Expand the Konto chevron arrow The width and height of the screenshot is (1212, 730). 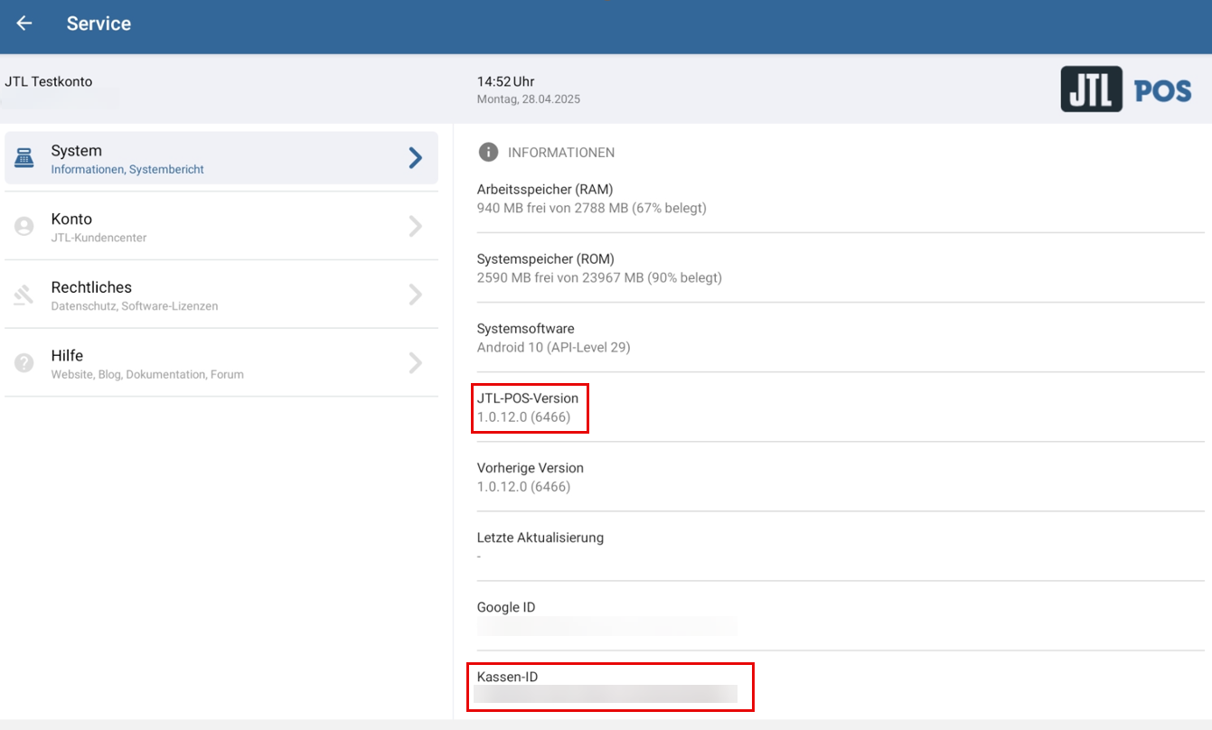click(x=415, y=227)
